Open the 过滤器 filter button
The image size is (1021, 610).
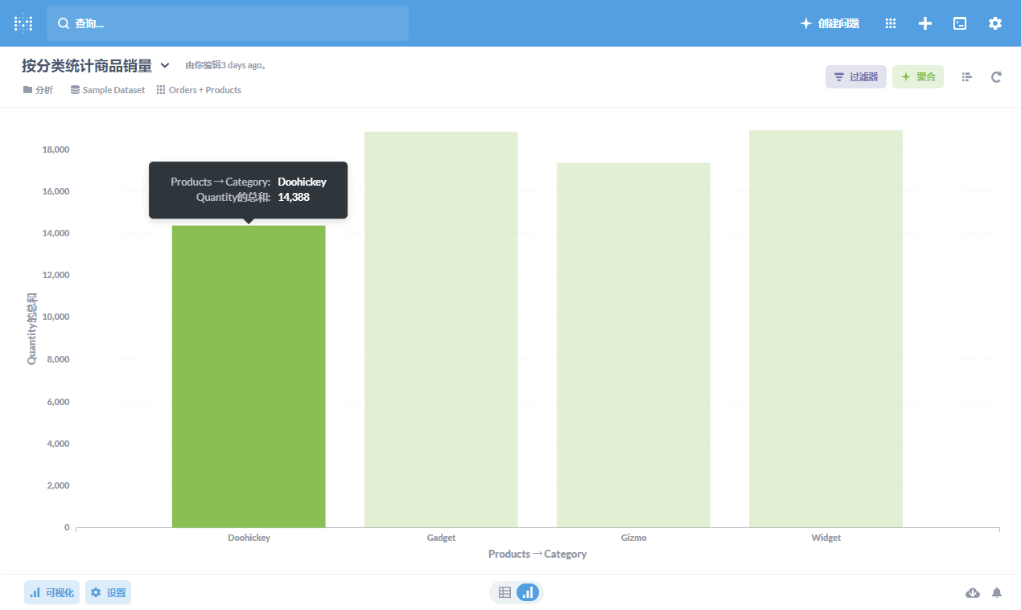(855, 77)
